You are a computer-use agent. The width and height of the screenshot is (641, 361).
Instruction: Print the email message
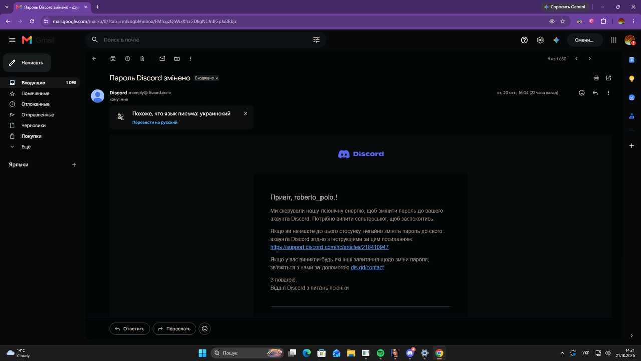[x=596, y=78]
